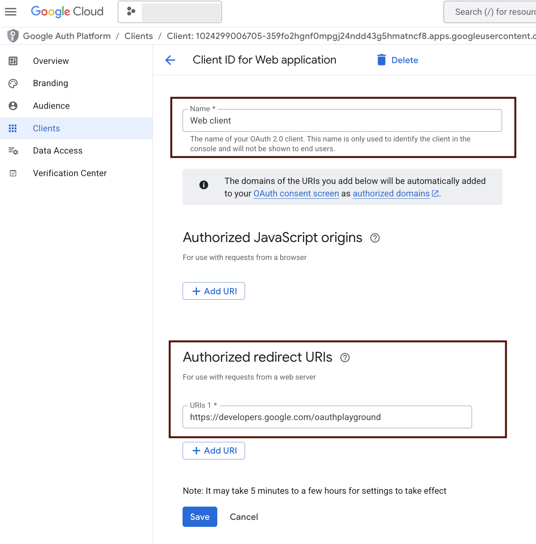
Task: Click inside the Name text field
Action: pyautogui.click(x=342, y=121)
